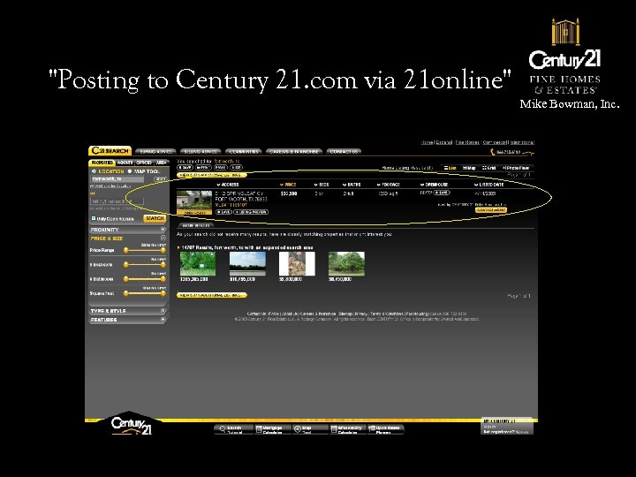Sort results by Listed Date column

pos(488,185)
